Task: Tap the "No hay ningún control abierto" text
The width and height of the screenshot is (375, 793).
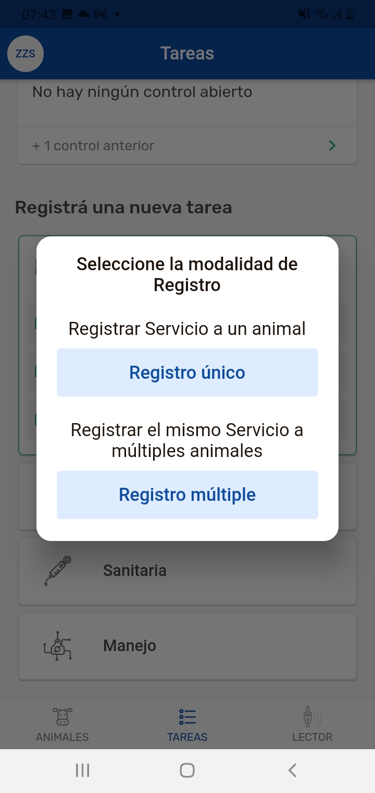Action: tap(142, 92)
